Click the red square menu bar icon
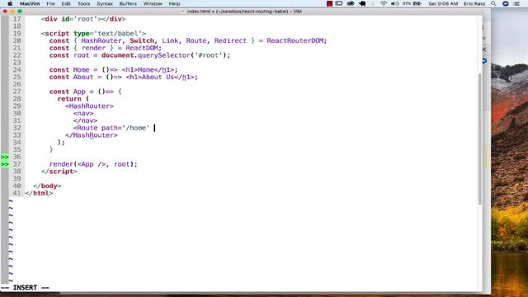Viewport: 528px width, 297px height. 329,3
